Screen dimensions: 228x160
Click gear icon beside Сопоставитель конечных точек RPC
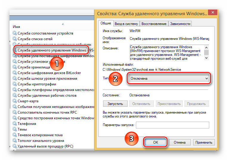pos(15,112)
